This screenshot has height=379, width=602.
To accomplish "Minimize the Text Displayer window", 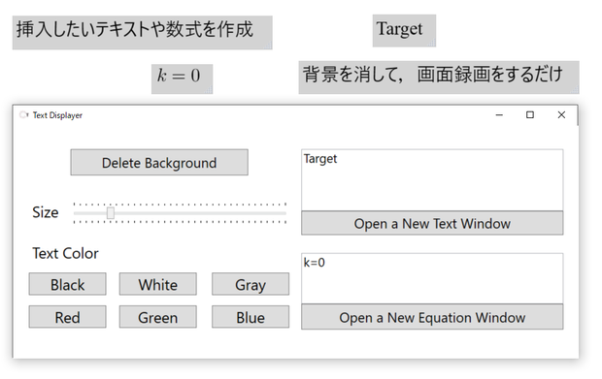I will [499, 115].
